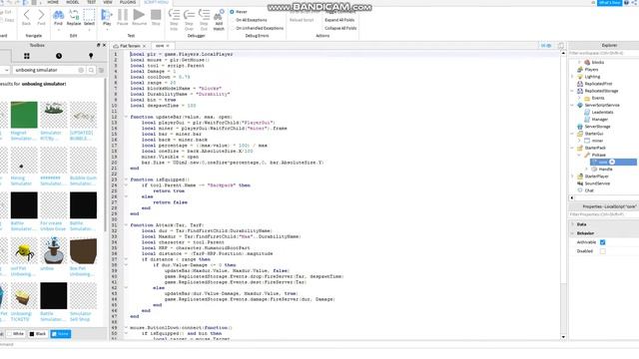Collapse the Attack function fold
This screenshot has height=359, width=639.
[x=126, y=225]
